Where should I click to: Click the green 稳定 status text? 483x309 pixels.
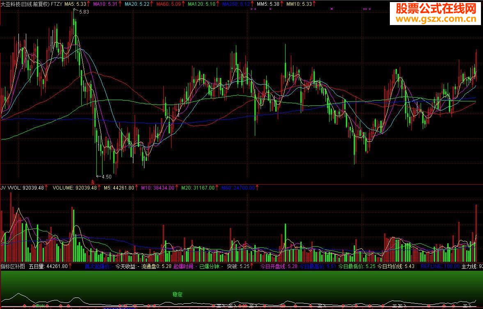tap(177, 295)
